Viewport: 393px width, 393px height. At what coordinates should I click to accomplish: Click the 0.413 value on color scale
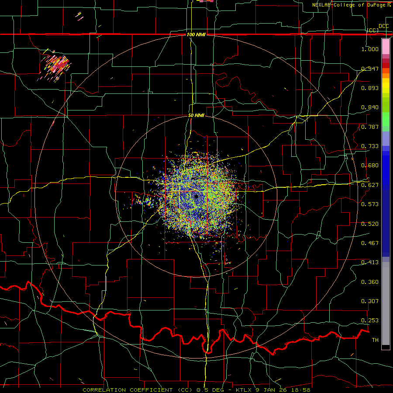[x=370, y=262]
